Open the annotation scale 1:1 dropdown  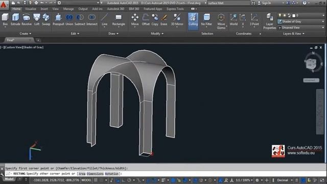(x=244, y=180)
